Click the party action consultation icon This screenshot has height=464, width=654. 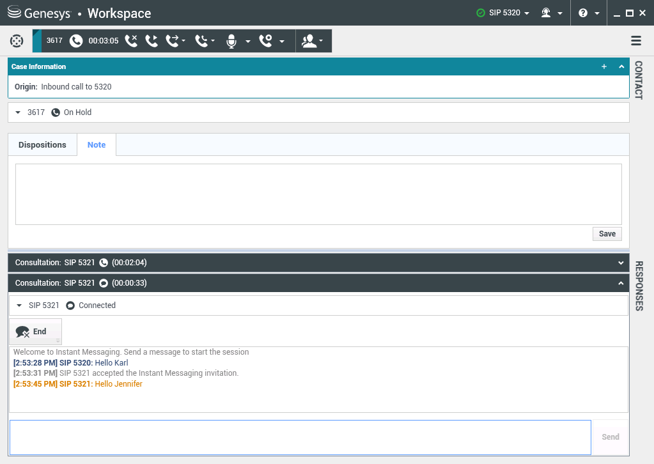[309, 41]
